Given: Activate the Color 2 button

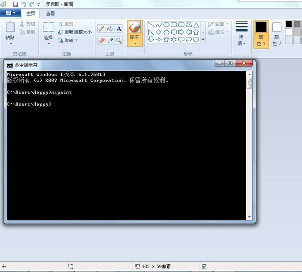Looking at the screenshot, I should click(277, 34).
